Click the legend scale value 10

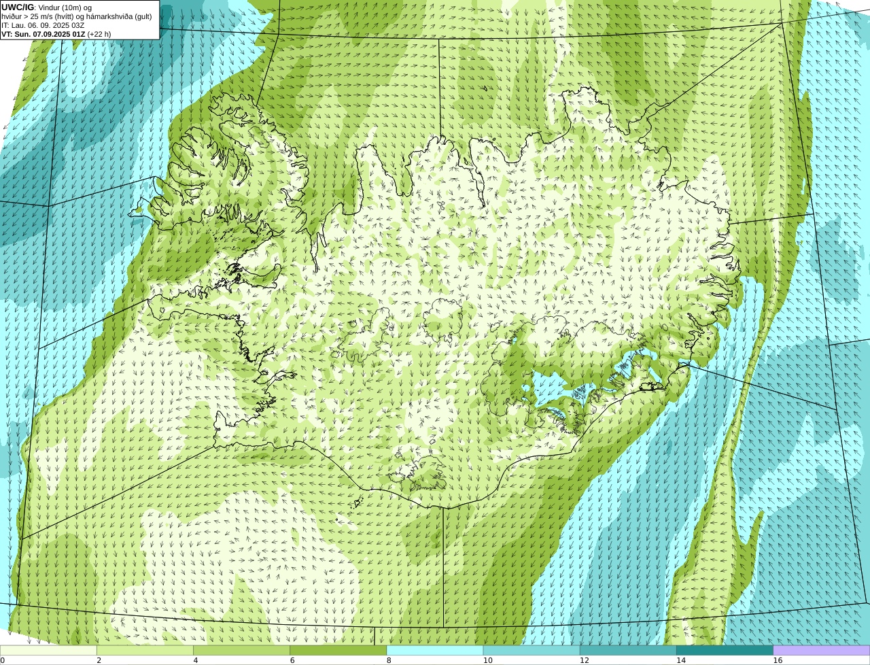[x=487, y=660]
